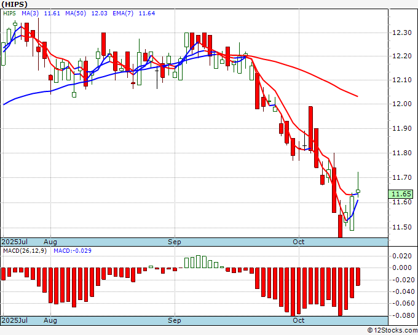This screenshot has width=418, height=335.
Task: Click the current price tag 11.65
Action: pos(401,194)
